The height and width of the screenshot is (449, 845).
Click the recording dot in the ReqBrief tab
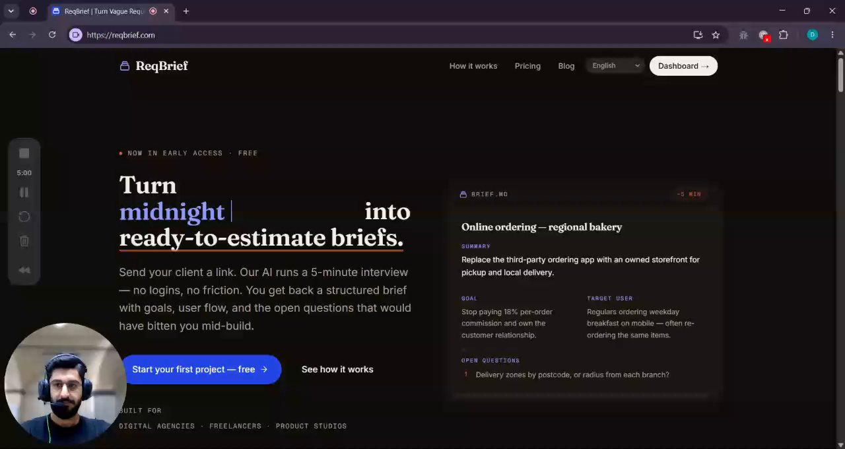153,11
